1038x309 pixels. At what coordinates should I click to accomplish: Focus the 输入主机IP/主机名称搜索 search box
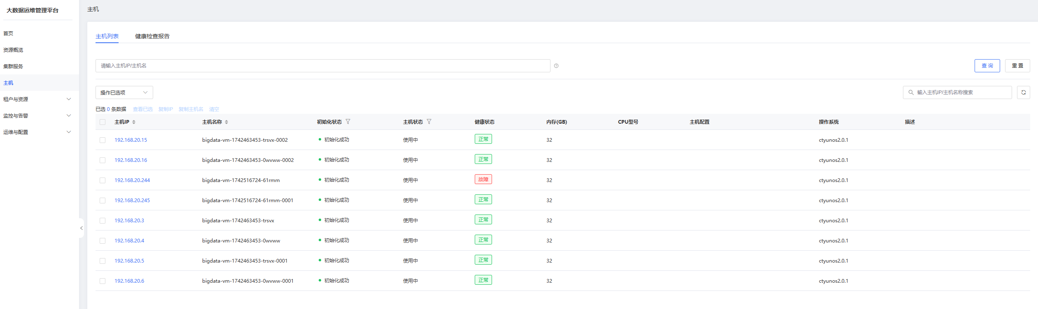click(x=957, y=92)
